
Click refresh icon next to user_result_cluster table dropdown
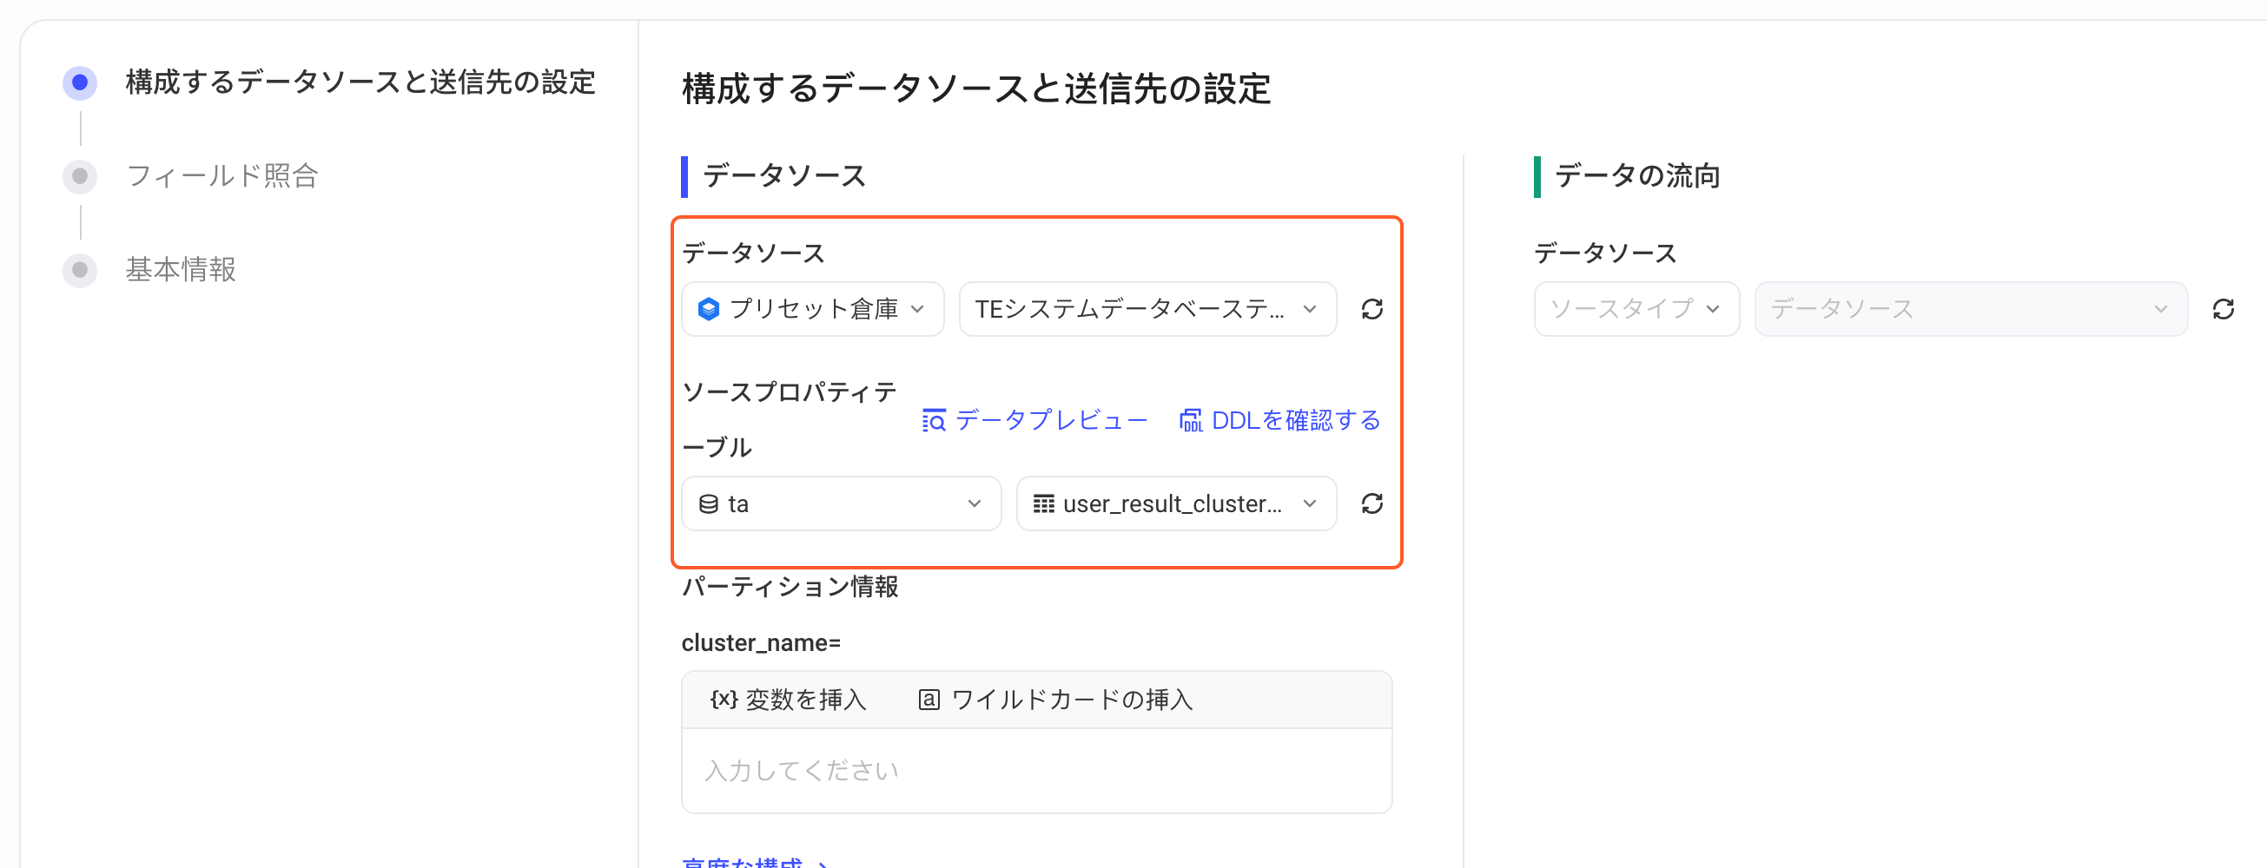click(x=1371, y=503)
